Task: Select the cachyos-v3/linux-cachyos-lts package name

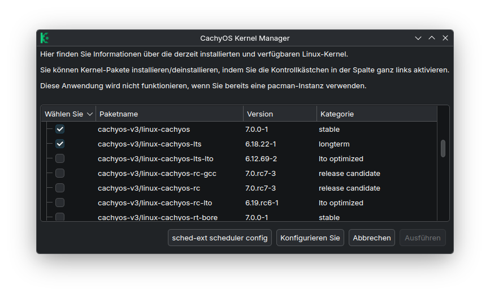Action: click(149, 144)
